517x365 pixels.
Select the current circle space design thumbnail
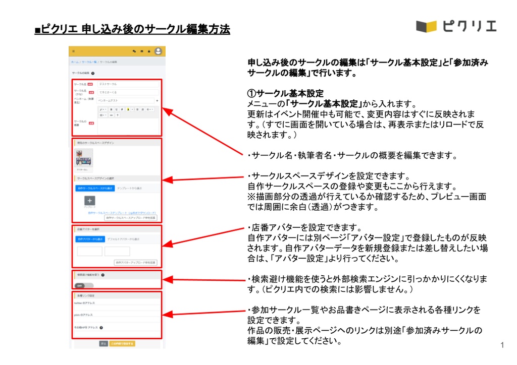tap(84, 160)
